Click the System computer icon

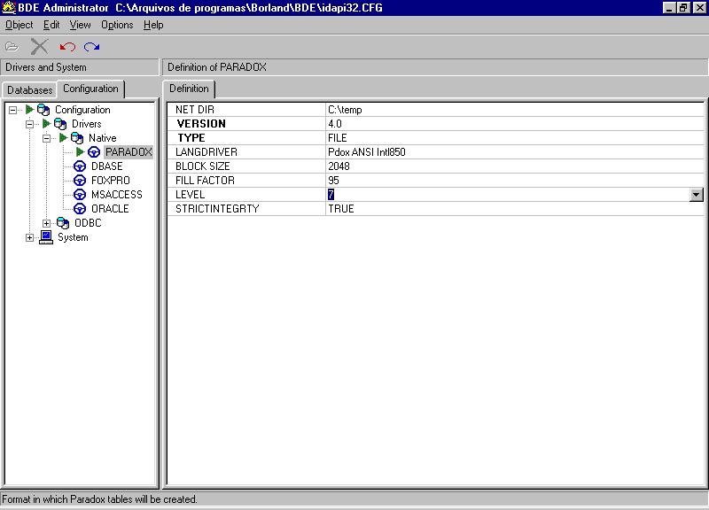46,237
